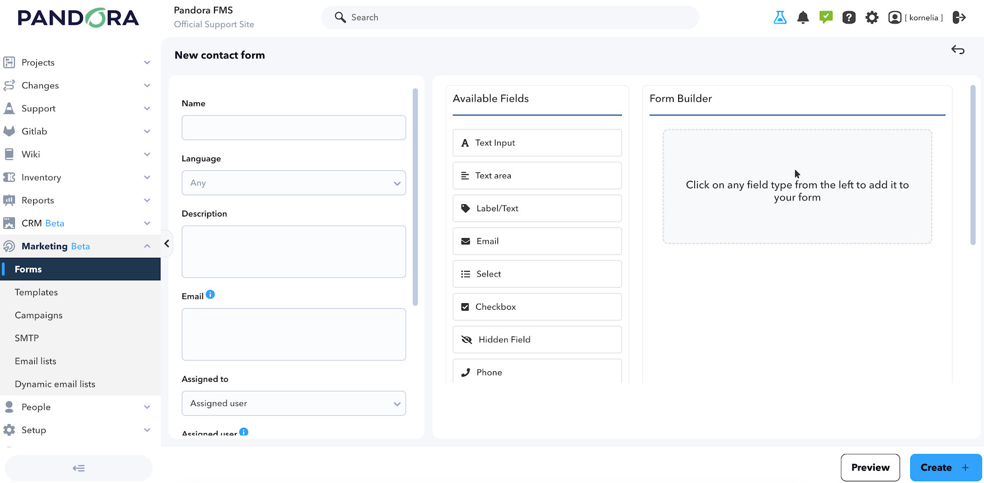Open the notifications bell
This screenshot has width=984, height=483.
point(803,18)
